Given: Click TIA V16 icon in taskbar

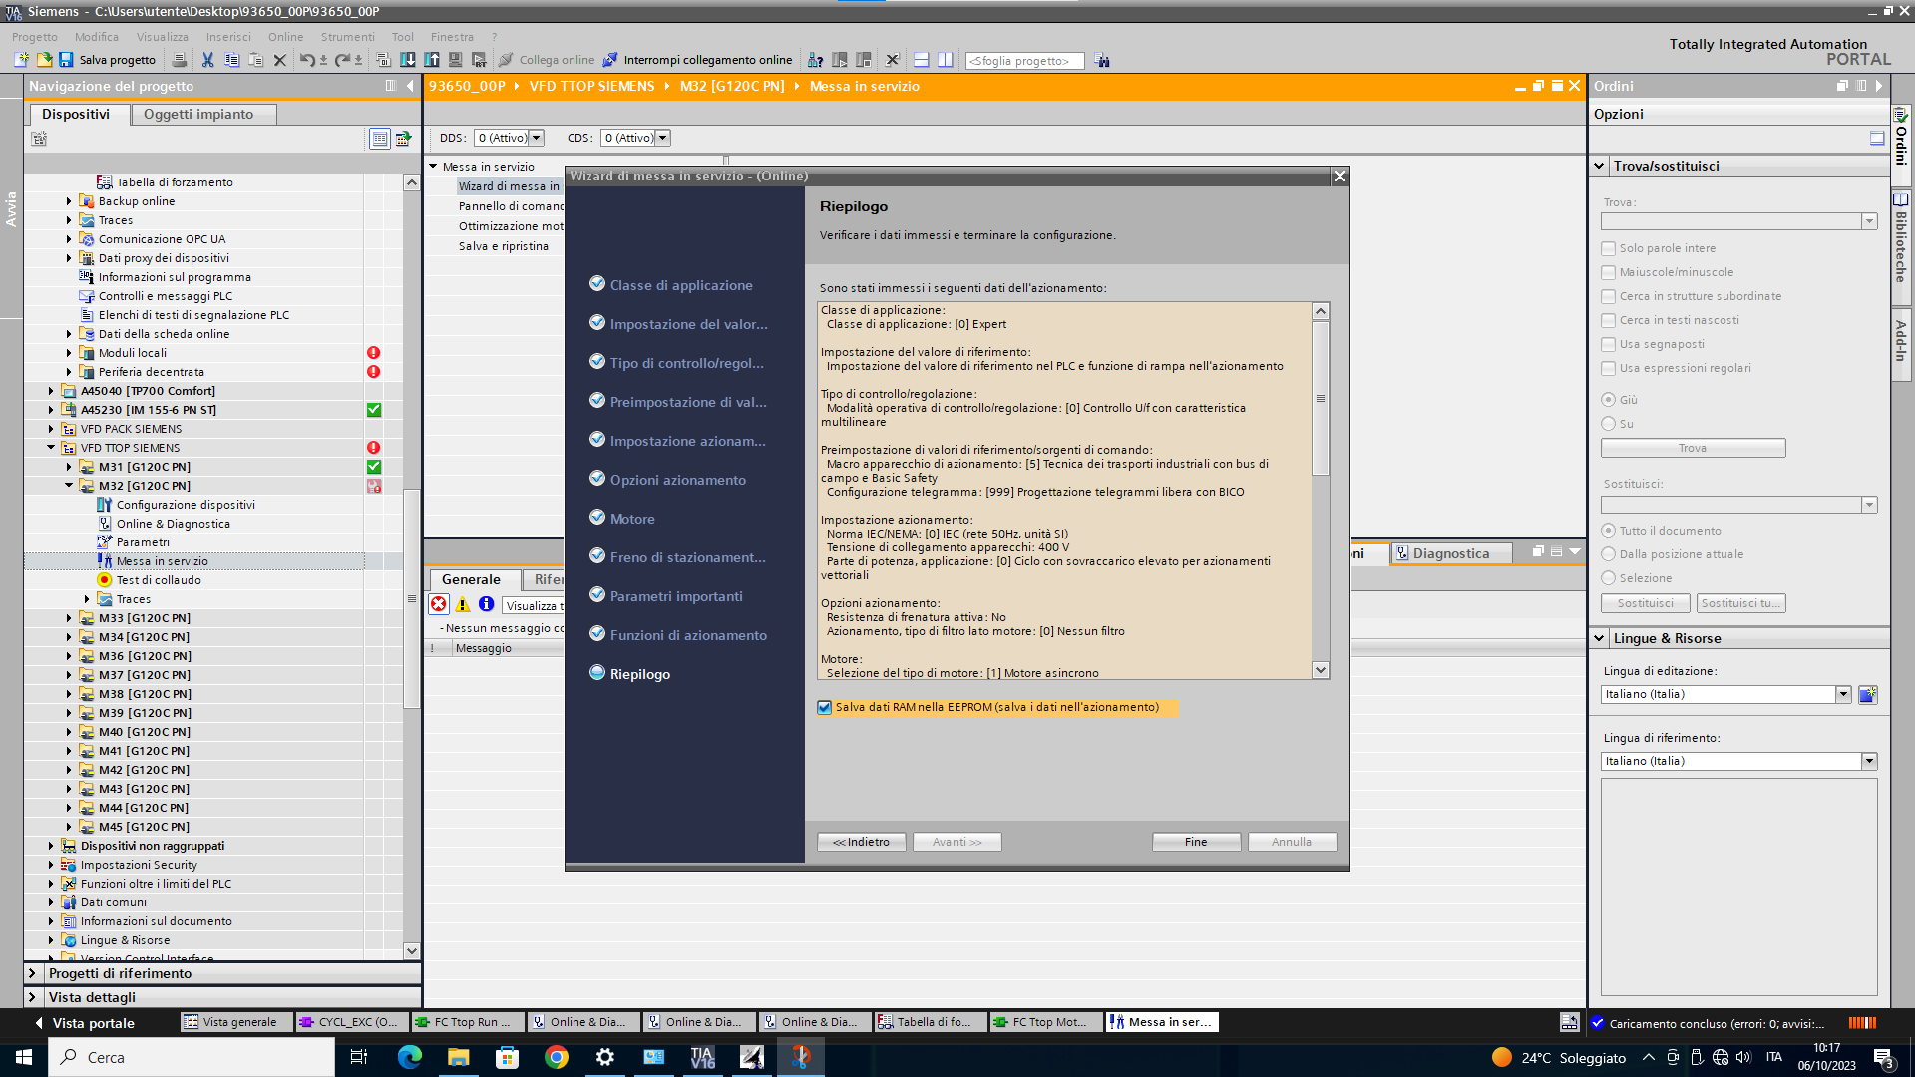Looking at the screenshot, I should pyautogui.click(x=703, y=1057).
